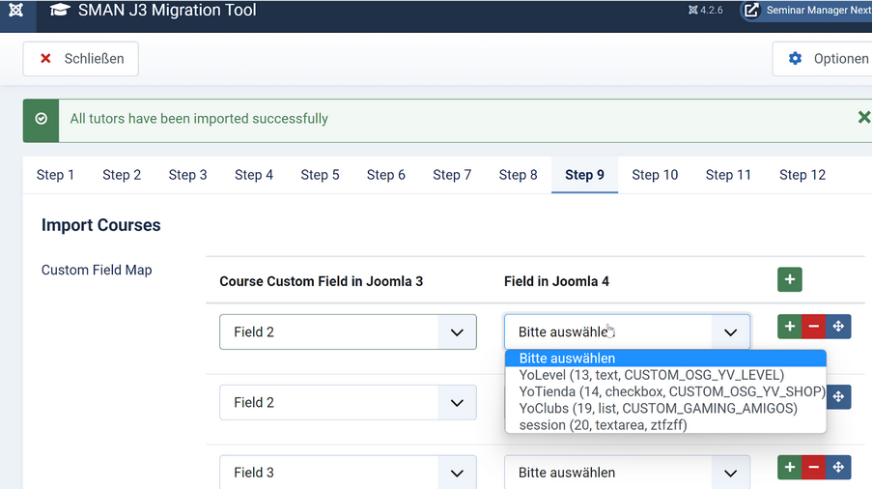
Task: Open the Field 3 dropdown
Action: coord(348,473)
